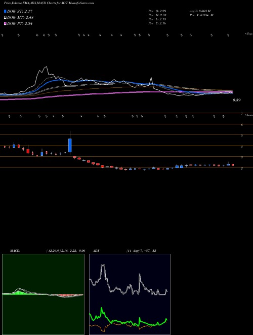Click the blue DOW ST legend swatch

(x=6, y=11)
